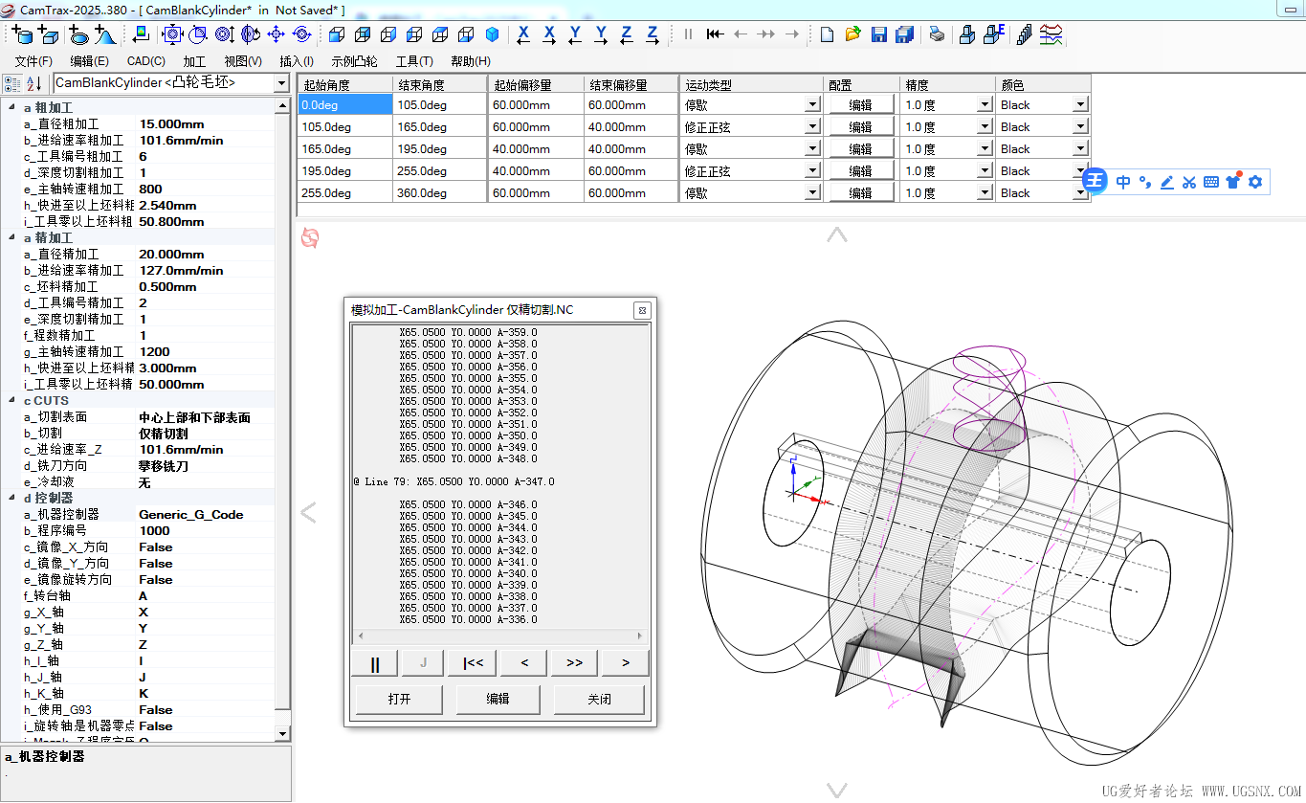Open color dropdown for second row Black

[1080, 126]
